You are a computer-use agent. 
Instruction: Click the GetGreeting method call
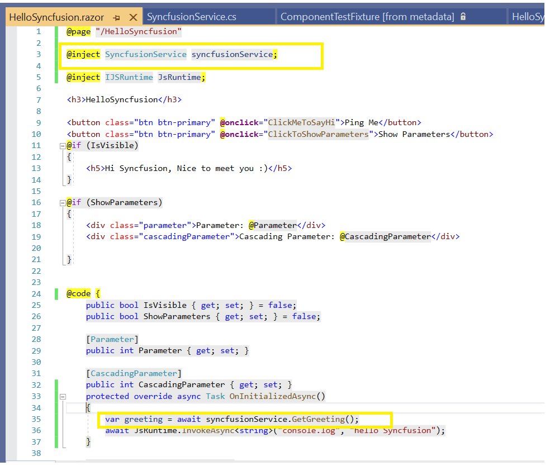coord(317,419)
